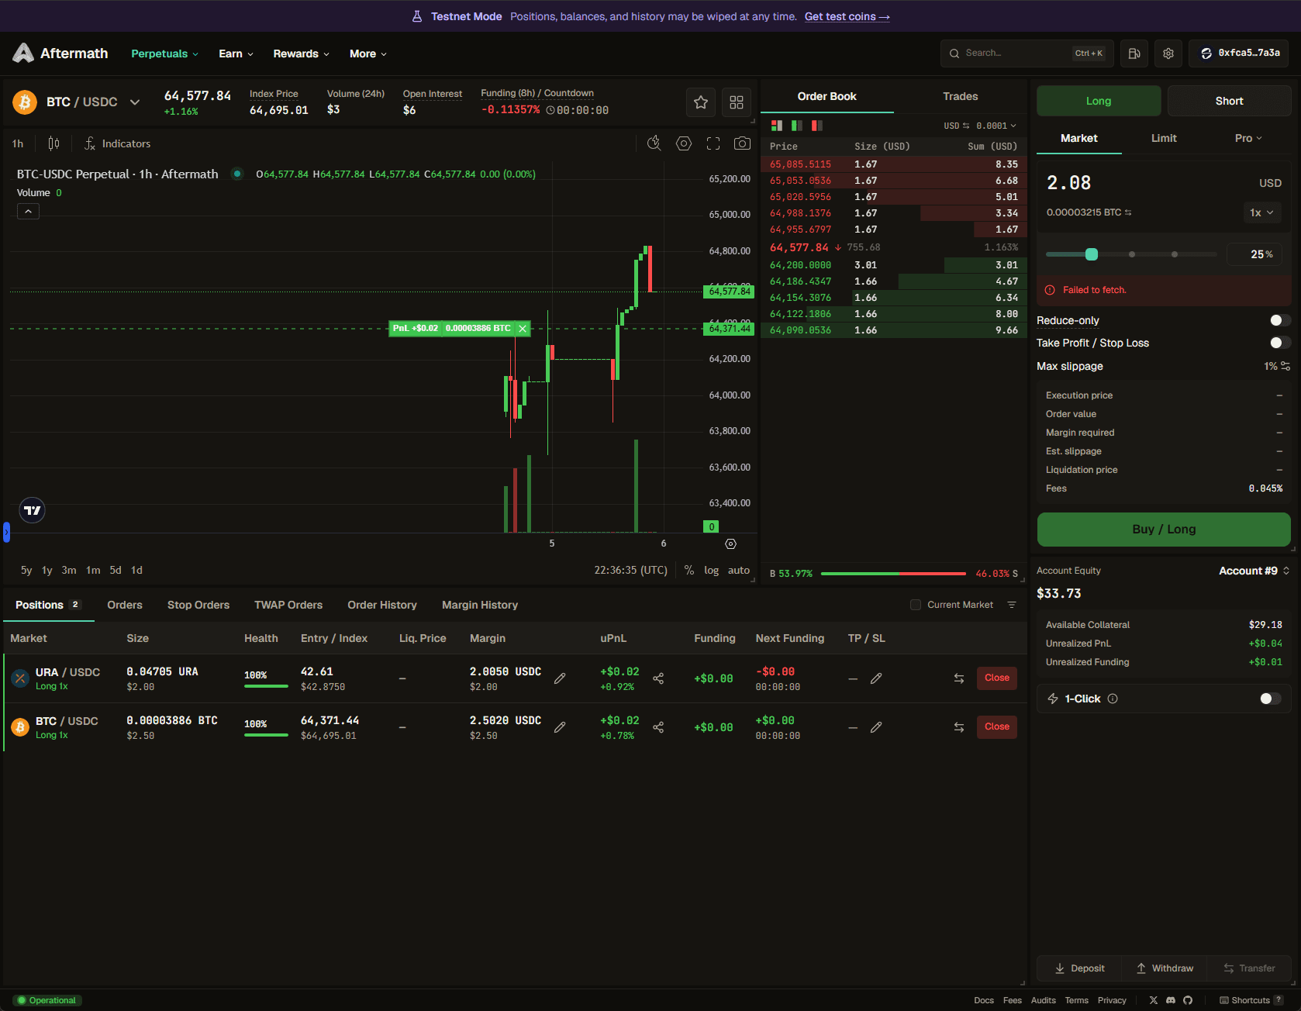Take a chart snapshot with camera icon

pyautogui.click(x=742, y=143)
